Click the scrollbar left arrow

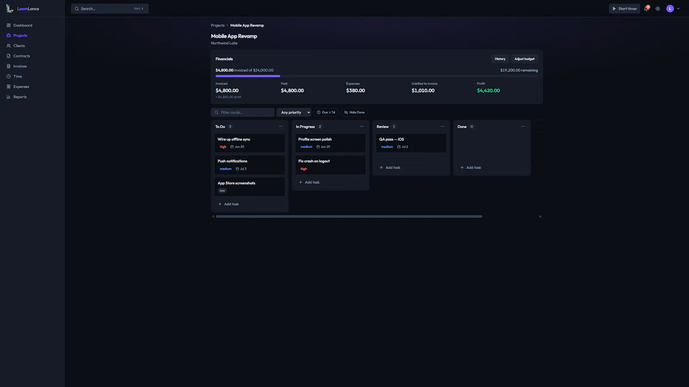(213, 217)
